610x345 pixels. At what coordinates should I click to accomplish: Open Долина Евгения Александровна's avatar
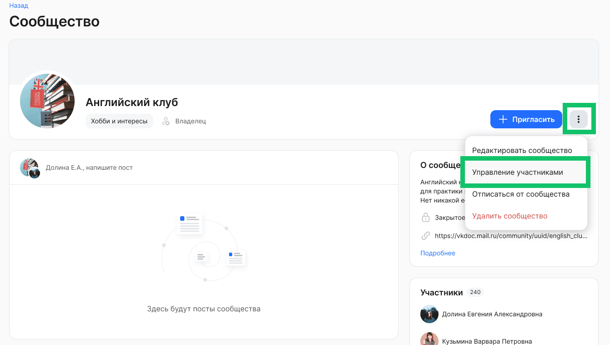(x=429, y=314)
